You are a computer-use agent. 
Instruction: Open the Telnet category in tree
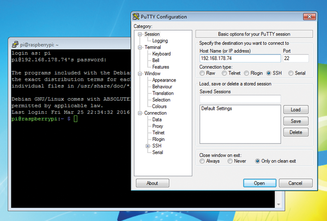[158, 133]
